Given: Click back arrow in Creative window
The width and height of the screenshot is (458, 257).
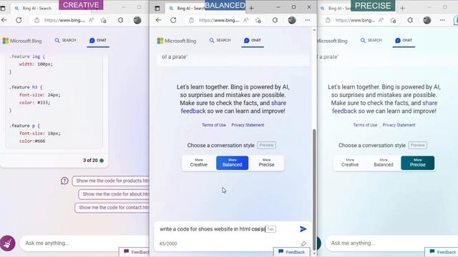Looking at the screenshot, I should (x=4, y=20).
